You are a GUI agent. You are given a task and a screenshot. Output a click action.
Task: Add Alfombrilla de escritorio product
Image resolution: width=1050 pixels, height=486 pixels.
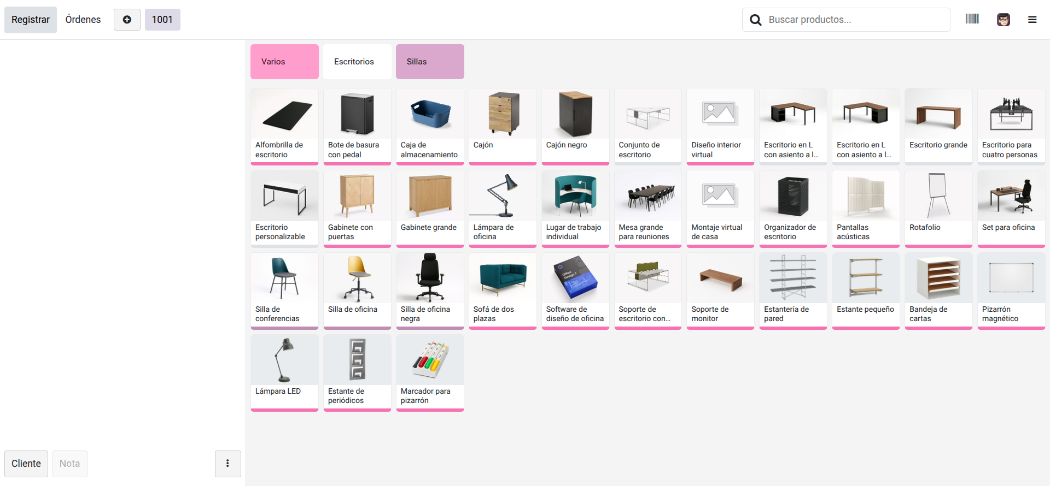point(284,127)
